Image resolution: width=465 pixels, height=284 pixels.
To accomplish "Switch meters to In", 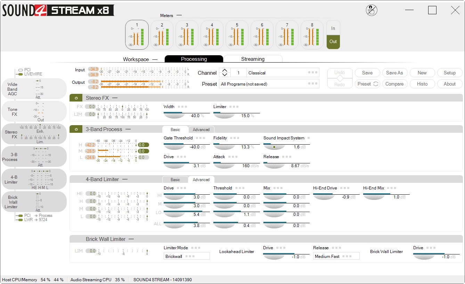I will (333, 28).
